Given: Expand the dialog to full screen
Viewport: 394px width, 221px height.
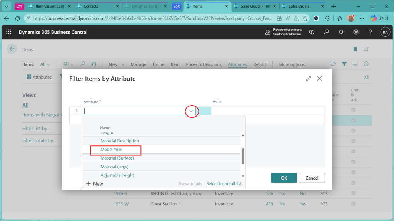Looking at the screenshot, I should click(x=308, y=78).
